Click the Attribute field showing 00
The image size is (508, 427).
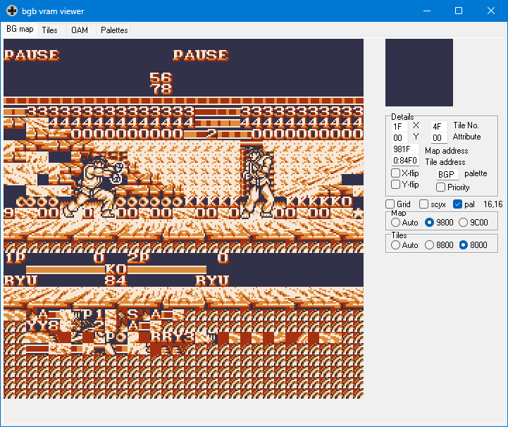coord(439,137)
